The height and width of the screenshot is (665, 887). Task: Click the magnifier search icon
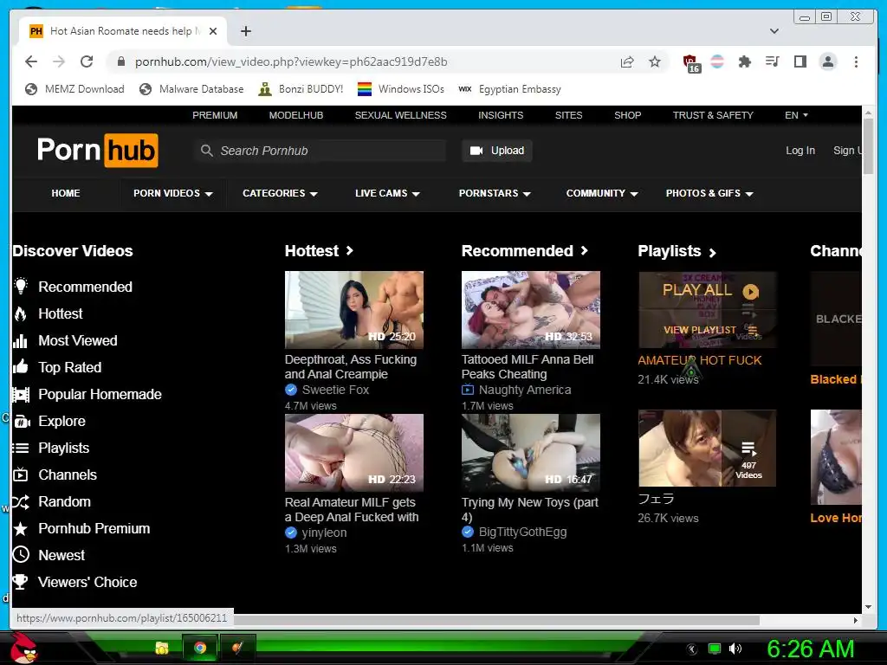tap(206, 151)
